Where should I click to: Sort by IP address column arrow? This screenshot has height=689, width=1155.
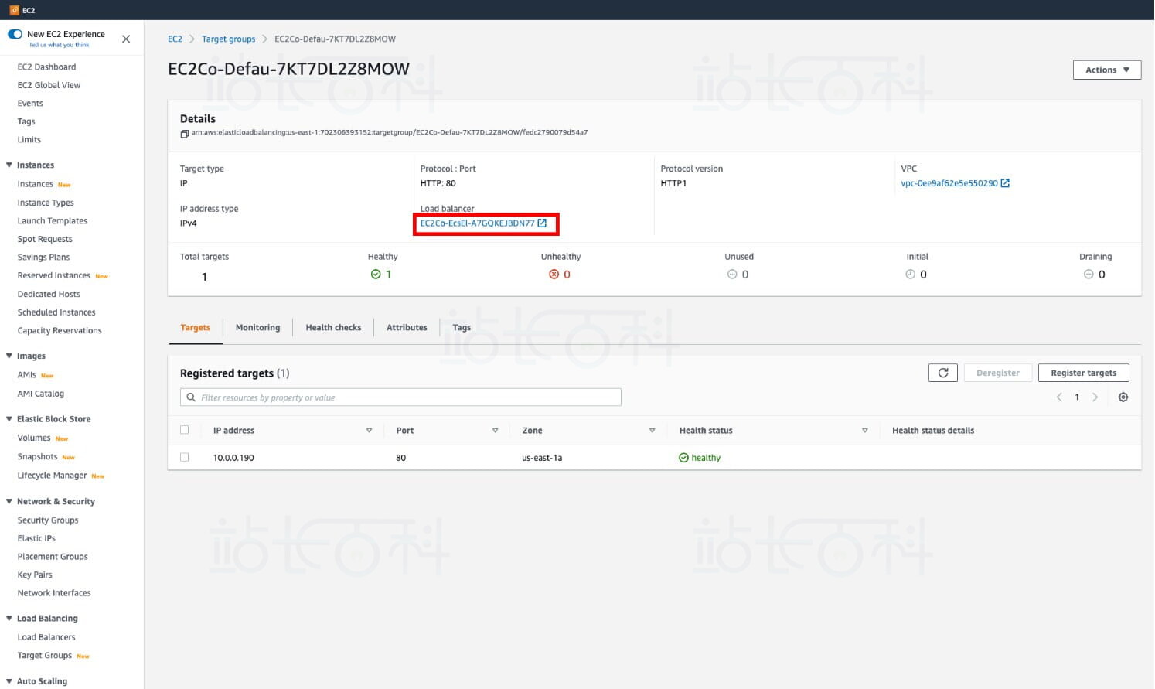click(x=369, y=431)
